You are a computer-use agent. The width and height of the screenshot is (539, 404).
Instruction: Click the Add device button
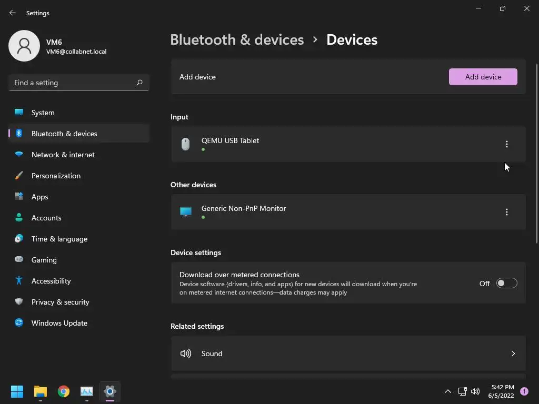click(x=483, y=77)
